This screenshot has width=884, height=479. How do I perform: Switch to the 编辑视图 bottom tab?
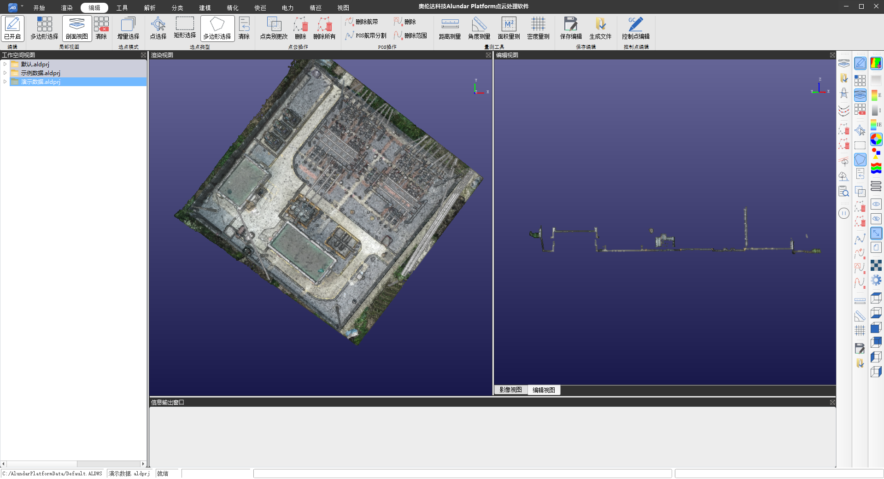[x=544, y=390]
